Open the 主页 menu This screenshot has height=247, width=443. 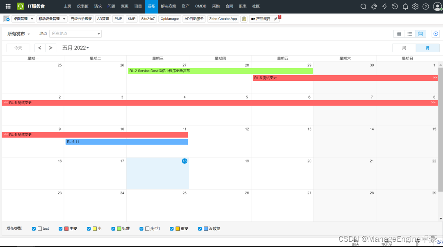(68, 6)
